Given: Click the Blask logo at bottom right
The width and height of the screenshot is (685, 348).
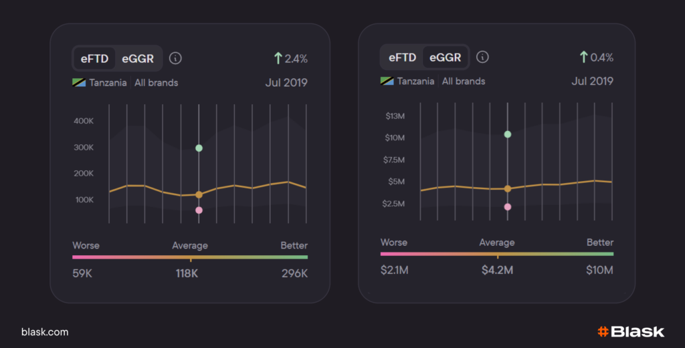Looking at the screenshot, I should click(630, 331).
